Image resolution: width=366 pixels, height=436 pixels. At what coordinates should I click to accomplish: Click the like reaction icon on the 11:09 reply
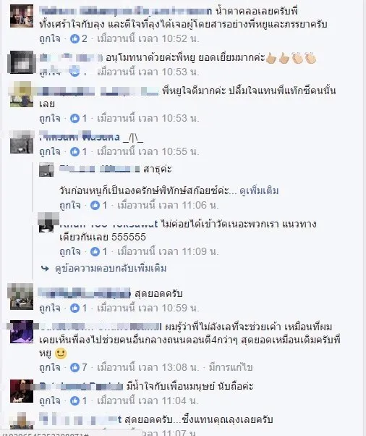tap(95, 251)
